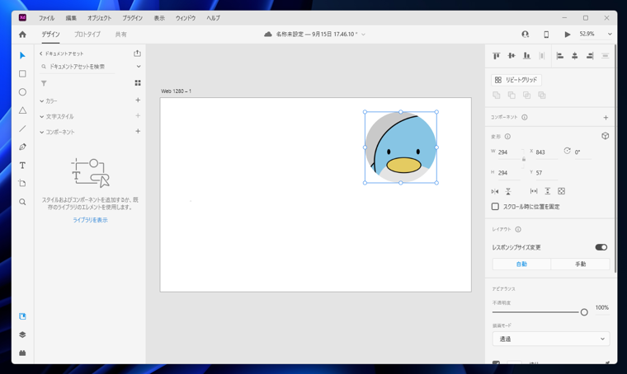Align bottom edges icon
Viewport: 627px width, 374px height.
(526, 56)
